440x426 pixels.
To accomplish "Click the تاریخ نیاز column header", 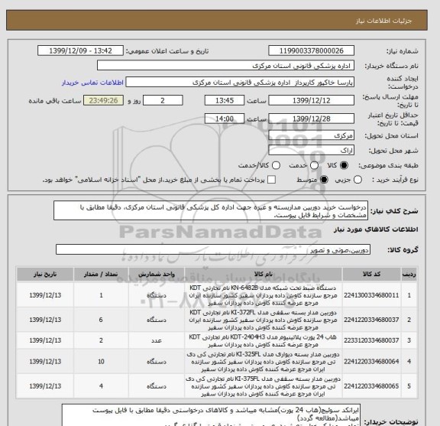I will coord(45,275).
